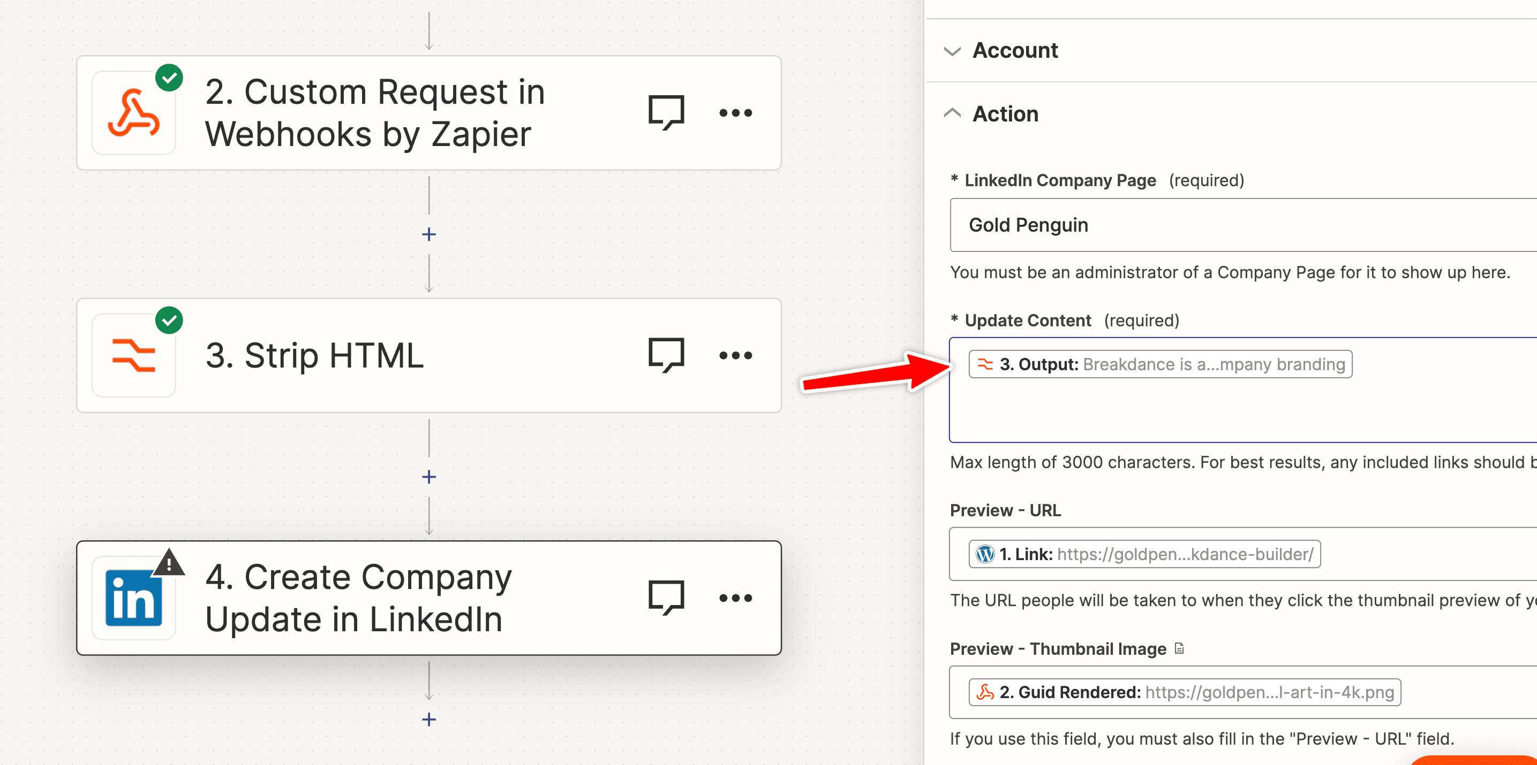The height and width of the screenshot is (765, 1537).
Task: Add a step between steps 3 and 4
Action: pos(429,477)
